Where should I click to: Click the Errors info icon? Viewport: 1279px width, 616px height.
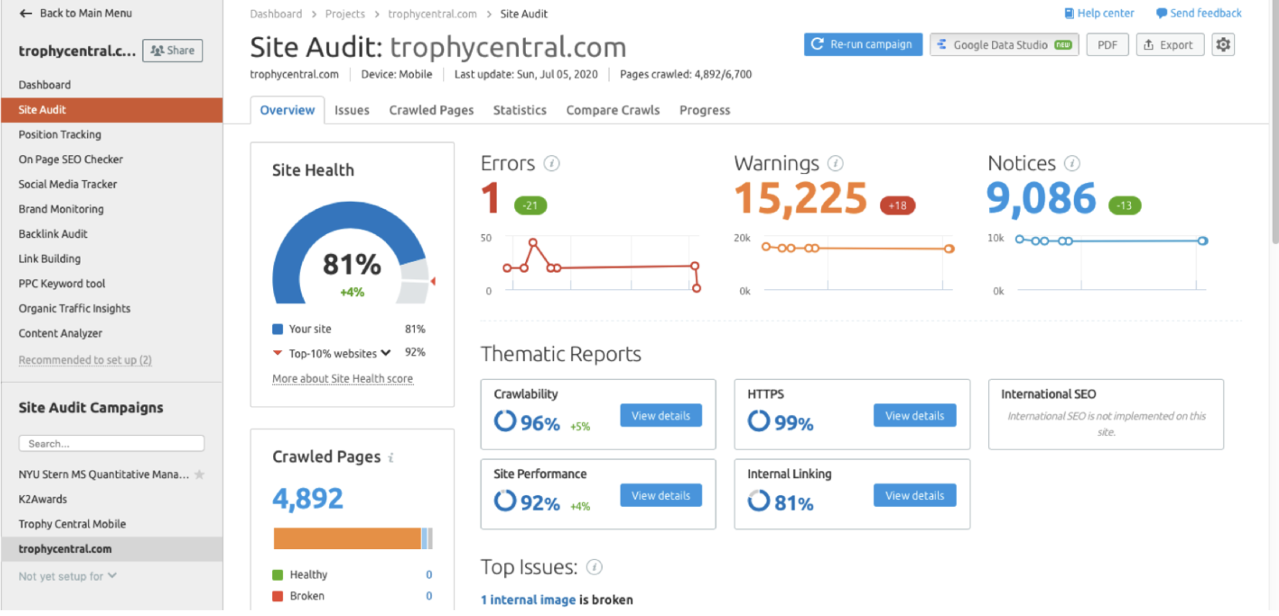click(551, 163)
